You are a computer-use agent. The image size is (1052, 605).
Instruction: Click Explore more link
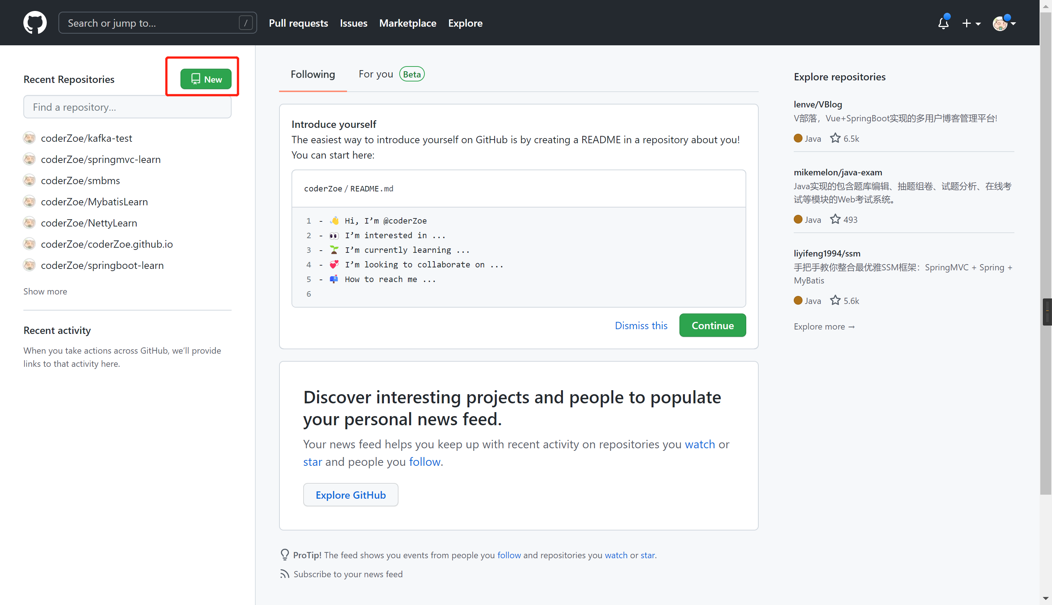pyautogui.click(x=824, y=327)
